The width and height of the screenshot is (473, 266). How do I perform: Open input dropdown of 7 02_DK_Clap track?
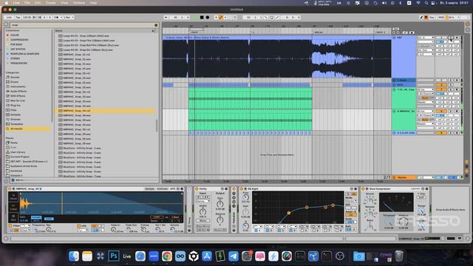(426, 89)
